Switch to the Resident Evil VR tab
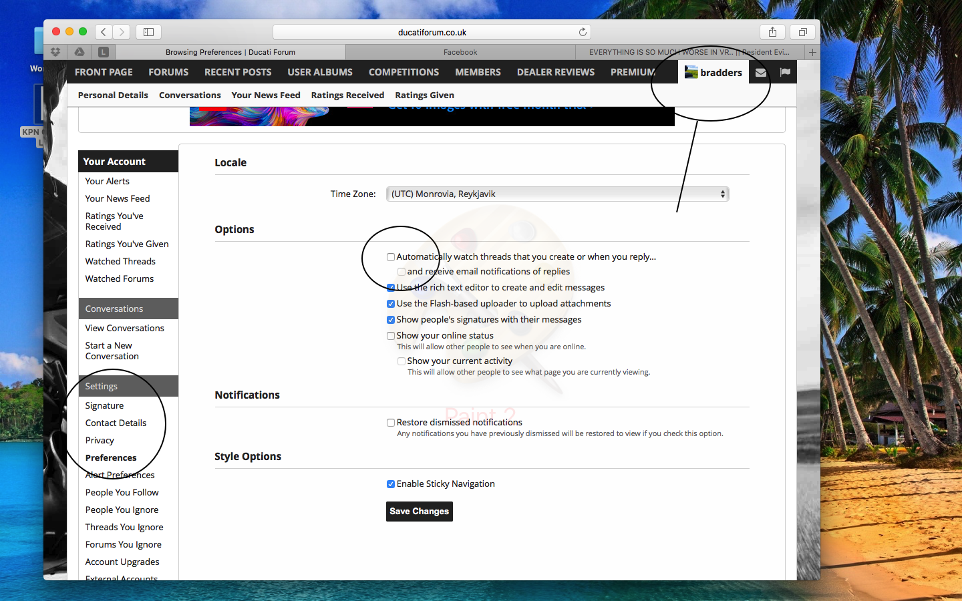Viewport: 962px width, 601px height. point(689,52)
